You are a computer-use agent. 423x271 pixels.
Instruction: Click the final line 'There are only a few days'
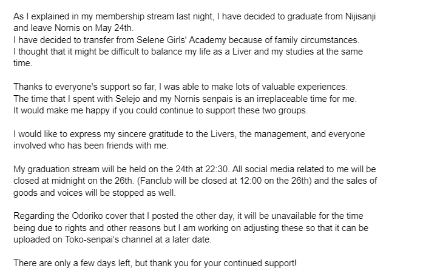click(x=155, y=263)
